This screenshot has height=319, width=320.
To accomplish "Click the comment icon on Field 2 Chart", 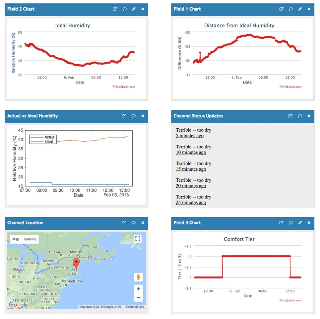I will coord(124,9).
